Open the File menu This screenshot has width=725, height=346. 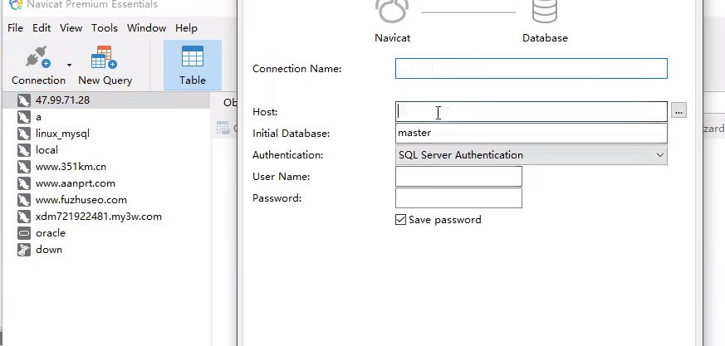pos(15,28)
